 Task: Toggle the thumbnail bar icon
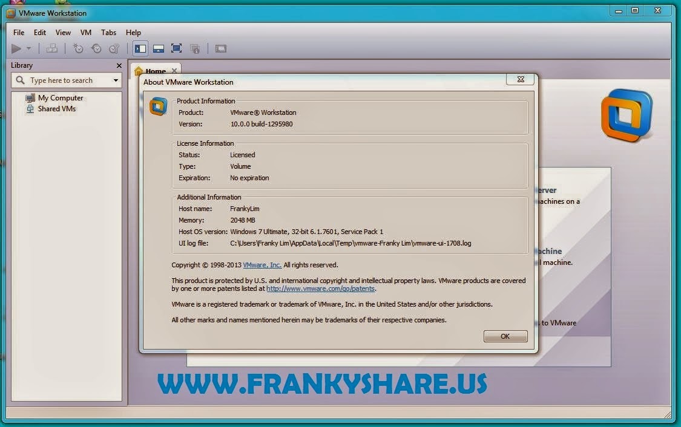[159, 48]
